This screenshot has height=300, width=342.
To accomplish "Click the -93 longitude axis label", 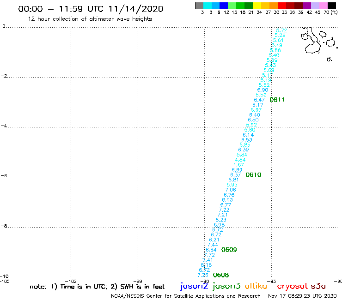I will coord(272,281).
